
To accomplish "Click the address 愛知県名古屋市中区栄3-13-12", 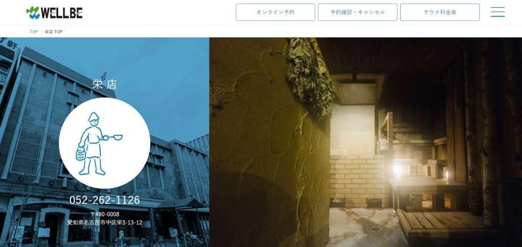I will click(x=105, y=223).
